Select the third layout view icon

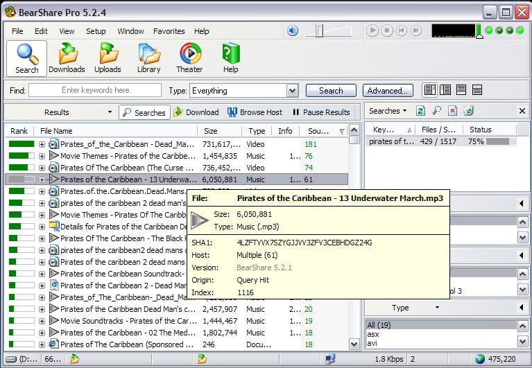(x=461, y=90)
